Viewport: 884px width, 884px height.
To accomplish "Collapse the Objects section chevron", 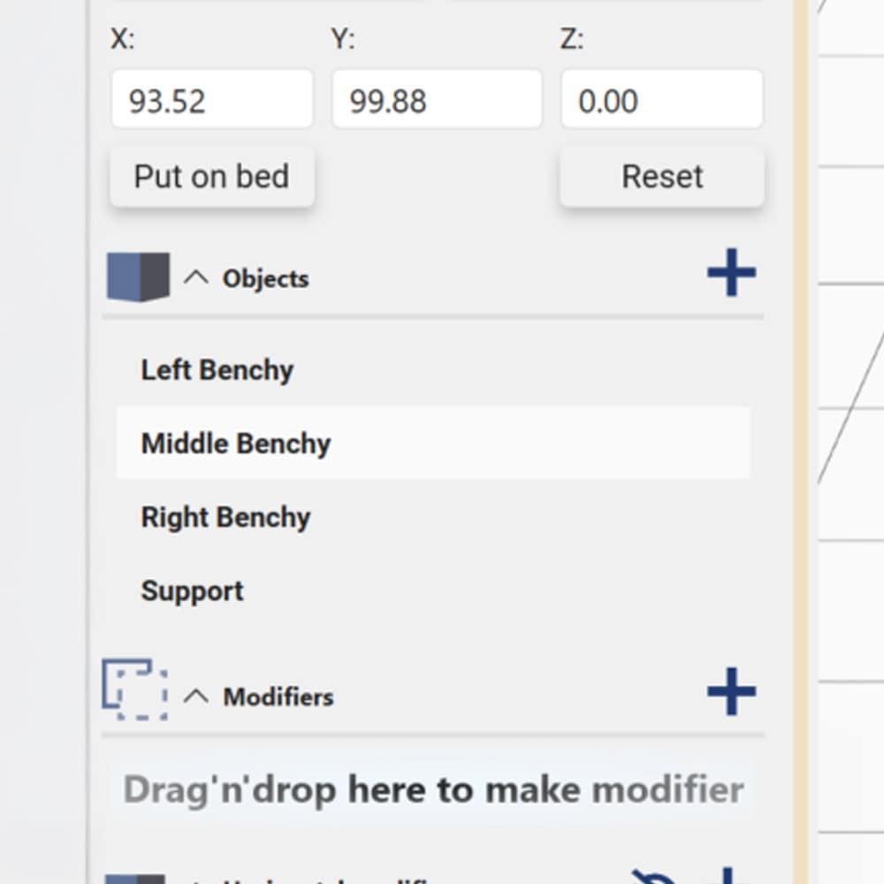I will click(195, 278).
